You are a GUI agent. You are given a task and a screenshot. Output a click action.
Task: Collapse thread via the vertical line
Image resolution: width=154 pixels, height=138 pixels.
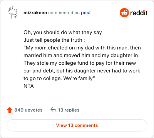tap(13, 60)
